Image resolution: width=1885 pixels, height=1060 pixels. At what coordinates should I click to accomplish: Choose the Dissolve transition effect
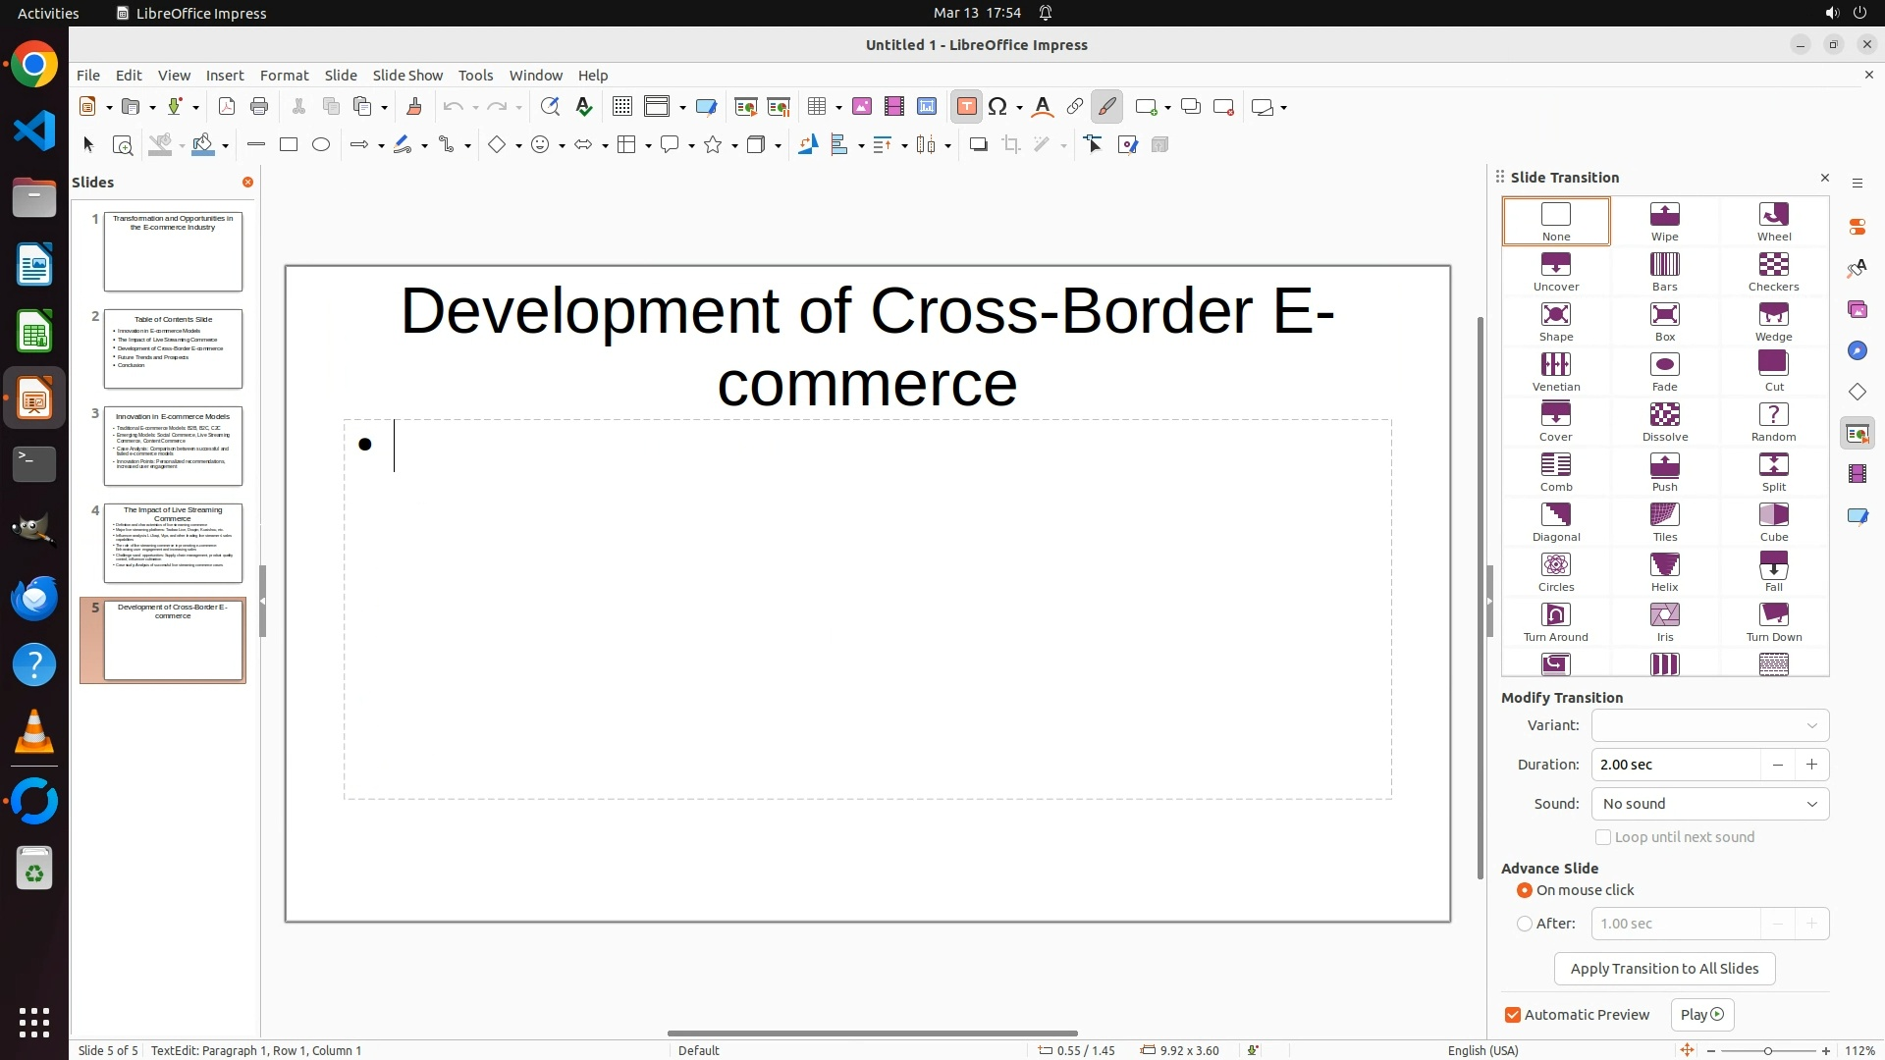tap(1664, 422)
